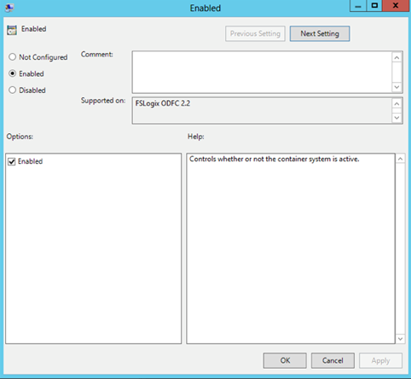This screenshot has height=379, width=411.
Task: Maximize the Enabled dialog window
Action: coord(374,6)
